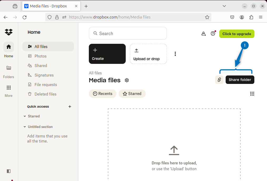Open Deleted files in the sidebar
Screen dimensions: 267x181
click(x=45, y=94)
